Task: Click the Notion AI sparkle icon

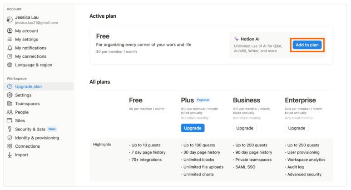Action: coord(236,39)
